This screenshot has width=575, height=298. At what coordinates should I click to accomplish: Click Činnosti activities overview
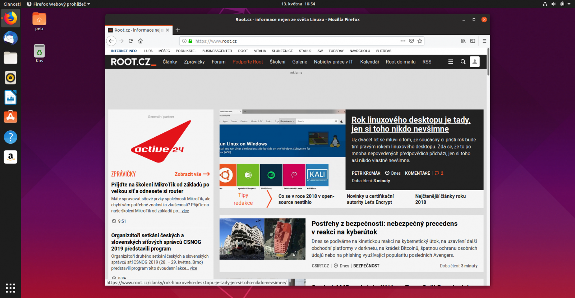pyautogui.click(x=12, y=4)
